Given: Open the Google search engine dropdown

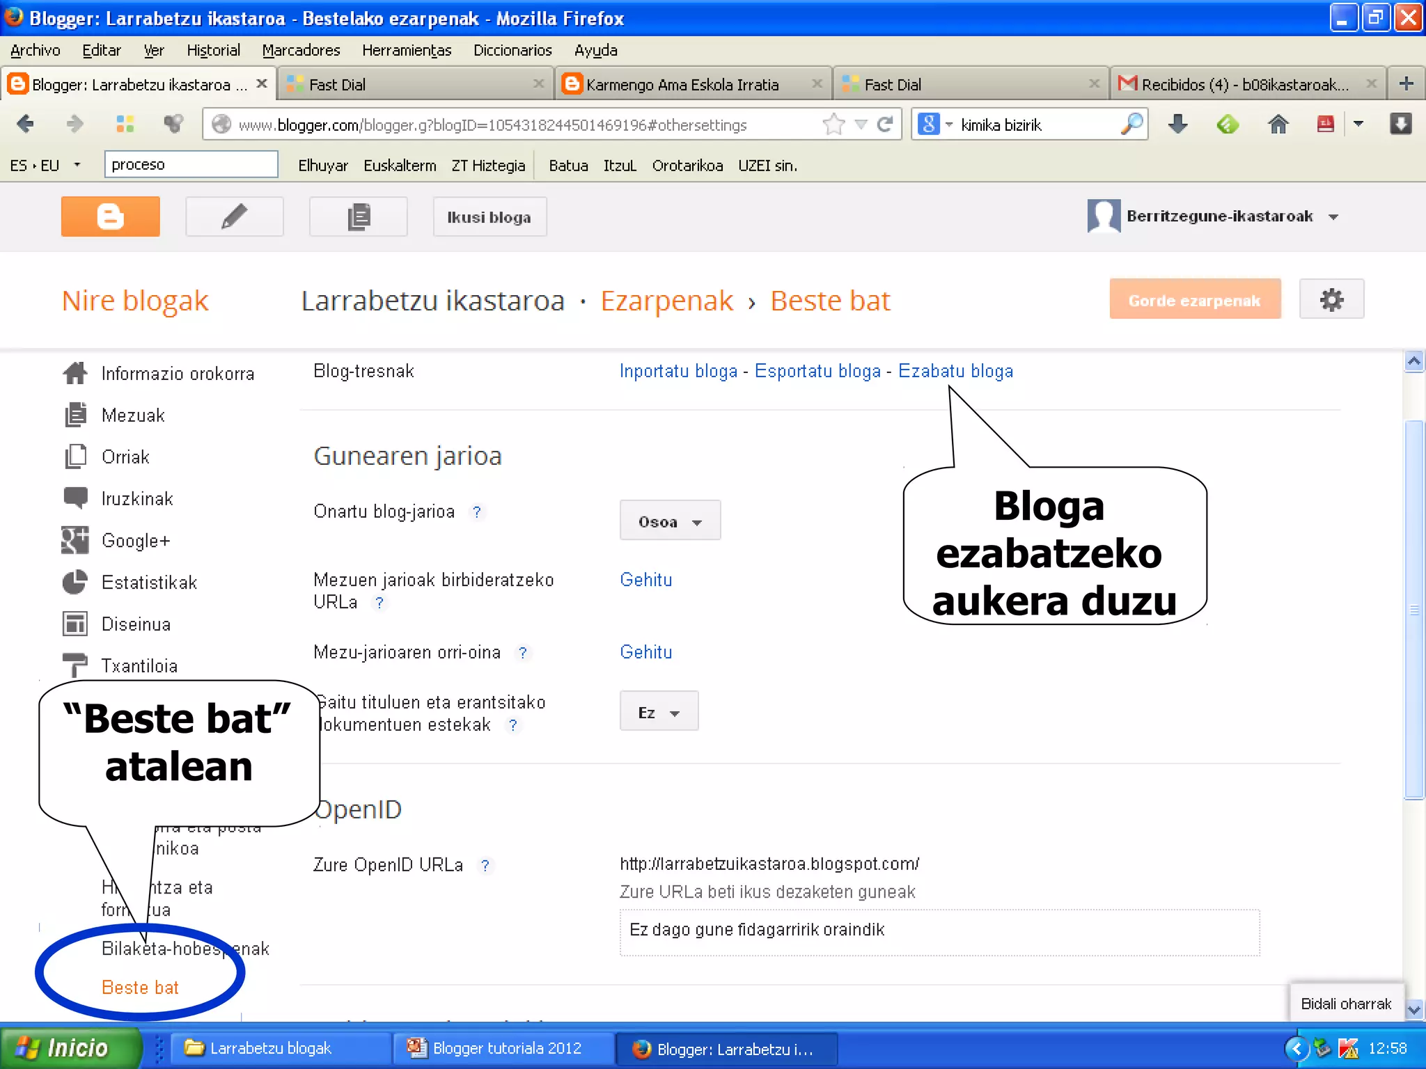Looking at the screenshot, I should click(949, 124).
